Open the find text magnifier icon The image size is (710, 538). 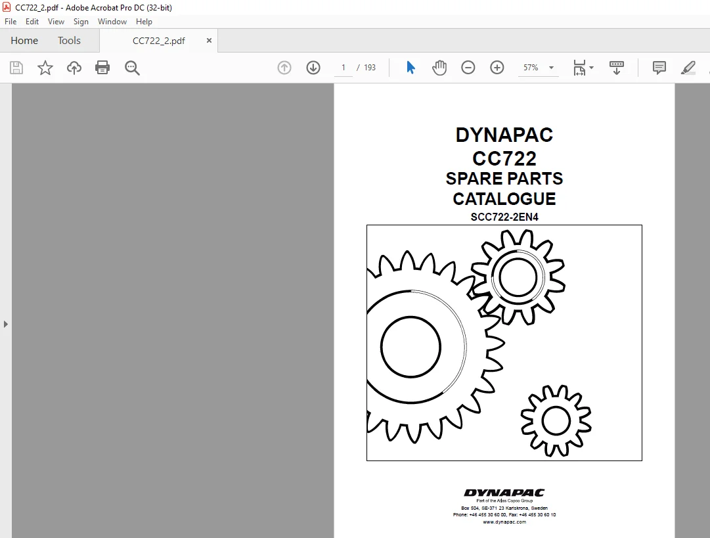click(132, 68)
